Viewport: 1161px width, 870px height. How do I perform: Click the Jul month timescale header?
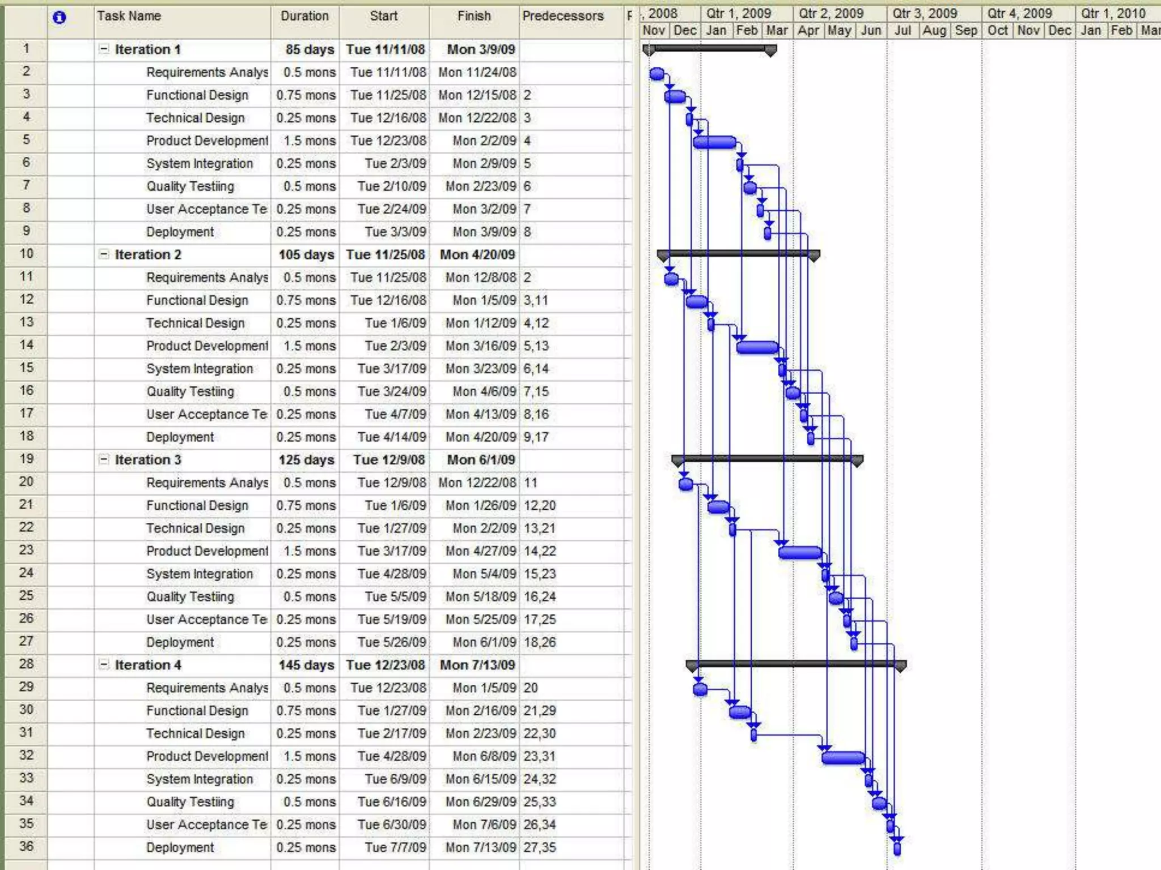point(902,31)
